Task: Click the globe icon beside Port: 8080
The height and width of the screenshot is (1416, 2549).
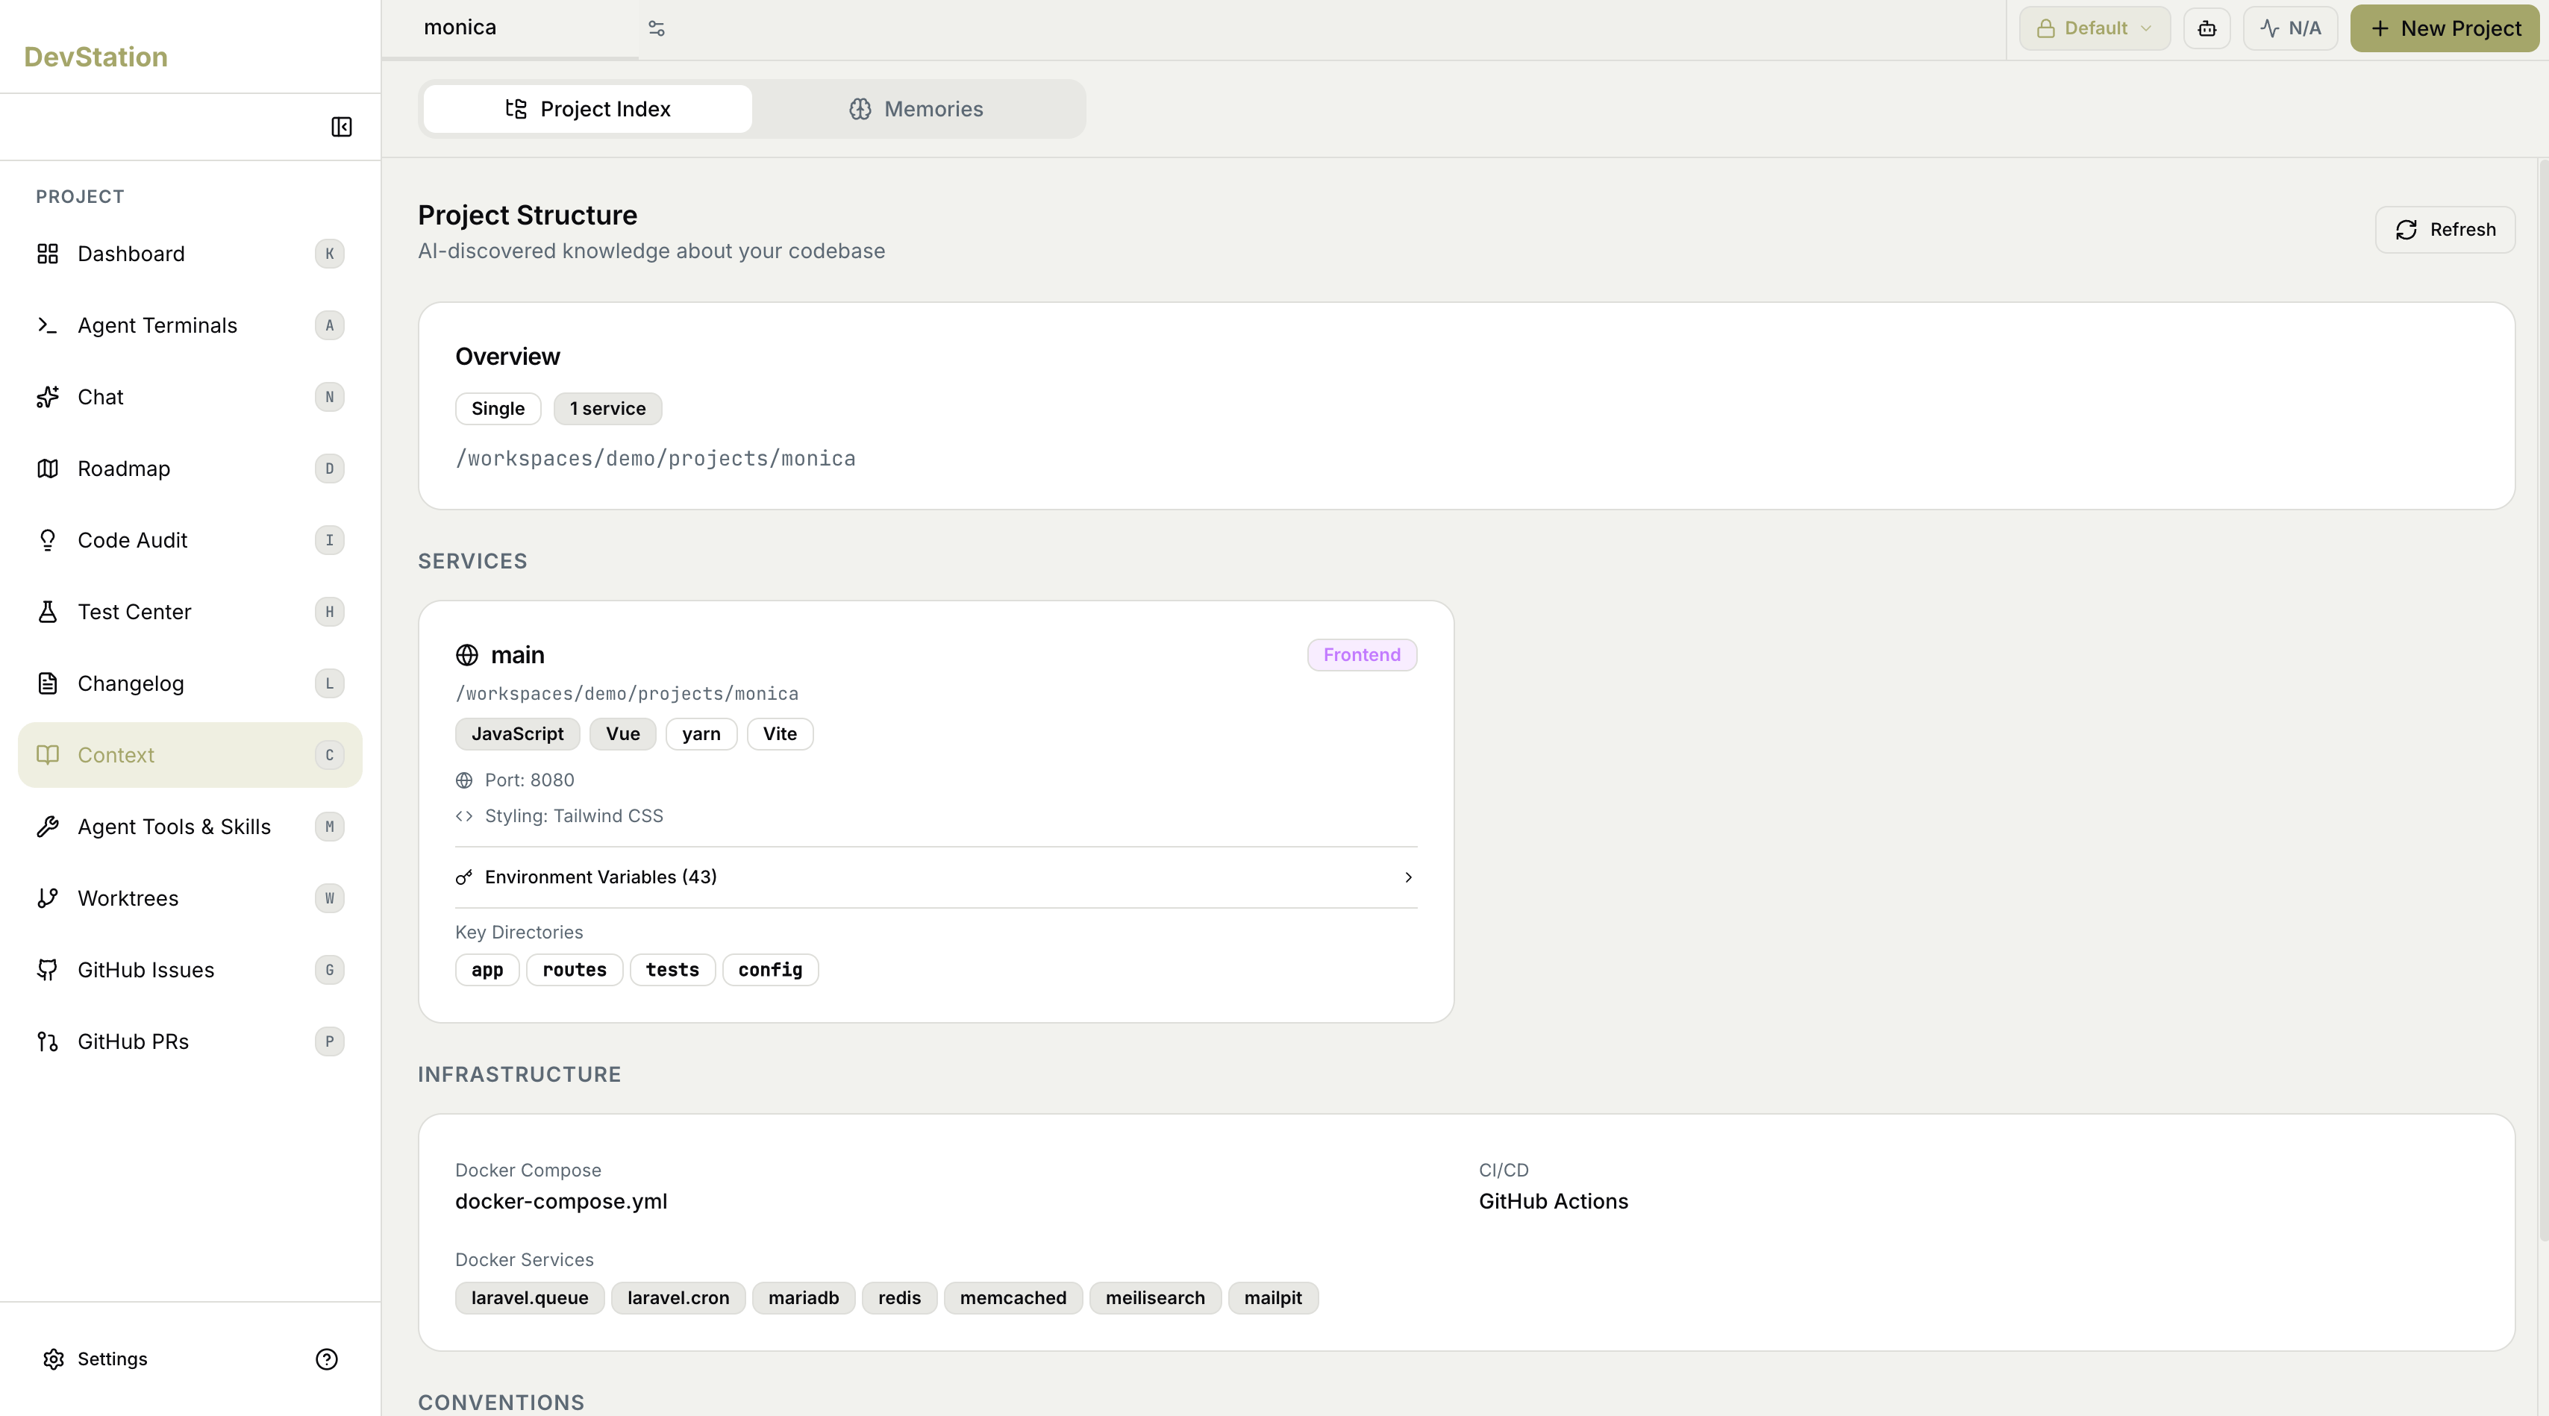Action: tap(464, 780)
